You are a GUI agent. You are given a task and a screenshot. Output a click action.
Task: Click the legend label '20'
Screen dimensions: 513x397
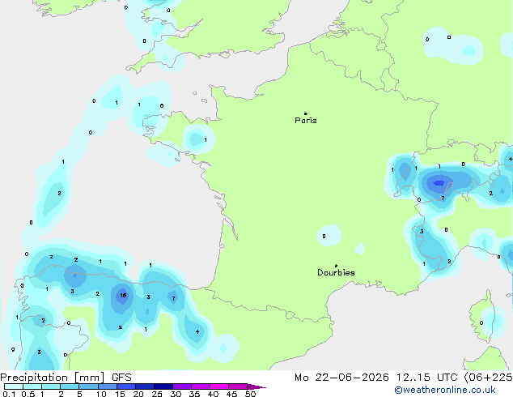[x=138, y=394]
